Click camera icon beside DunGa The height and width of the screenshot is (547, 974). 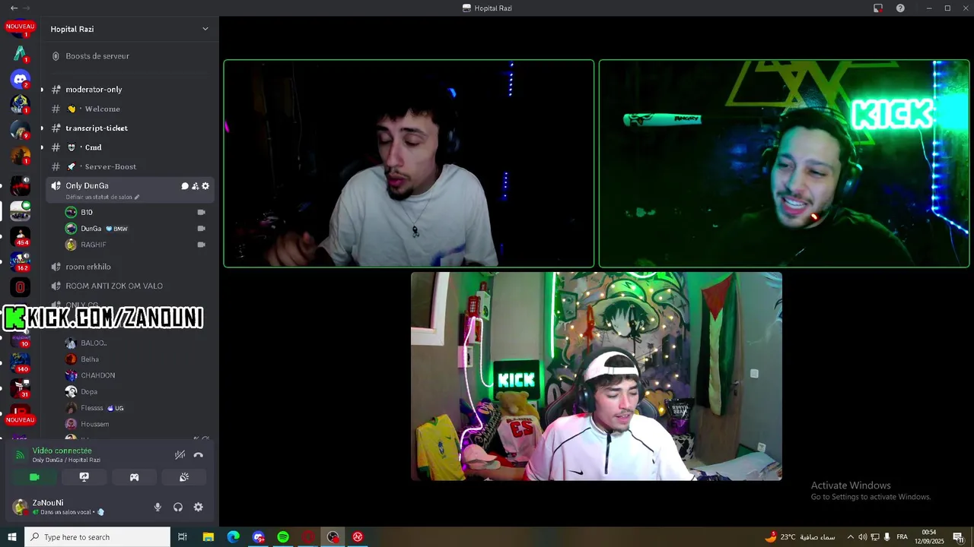tap(202, 229)
